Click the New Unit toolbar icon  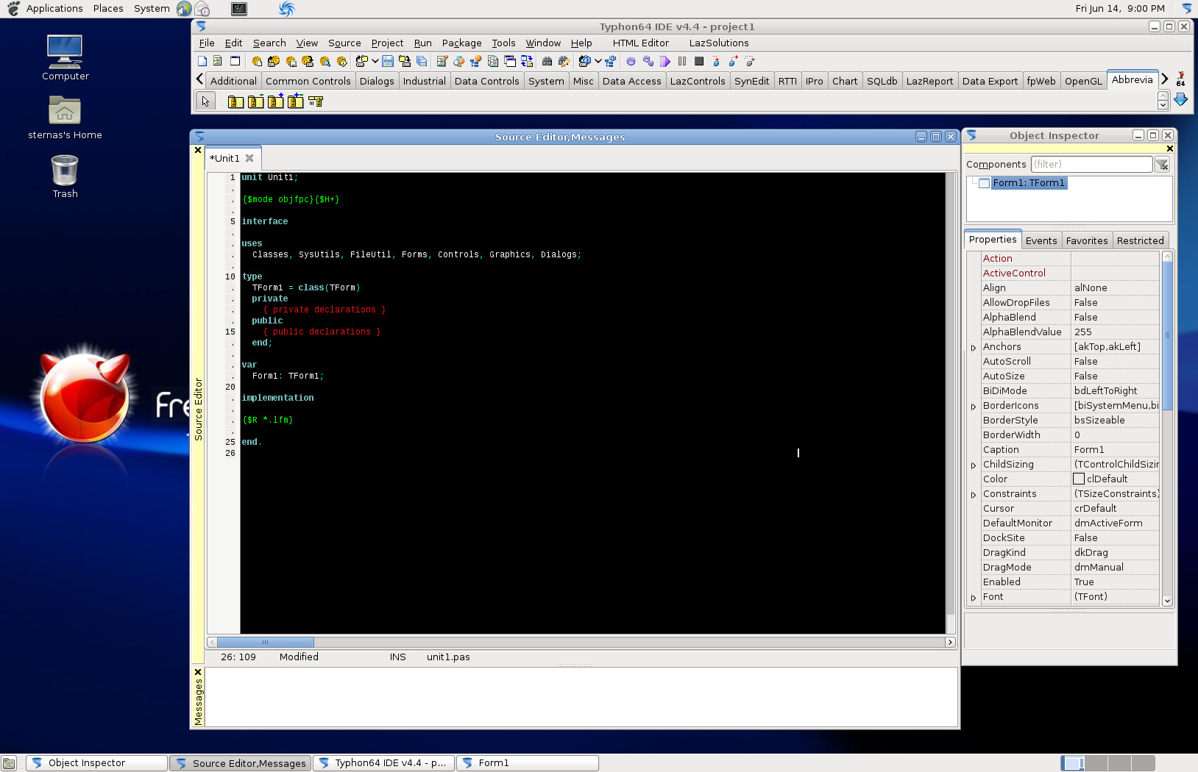(x=218, y=61)
